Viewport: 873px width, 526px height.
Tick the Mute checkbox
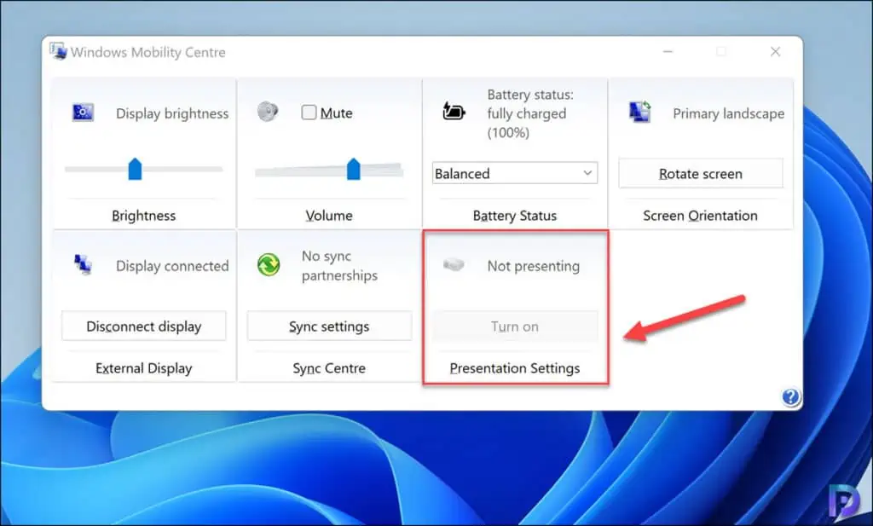[x=309, y=113]
